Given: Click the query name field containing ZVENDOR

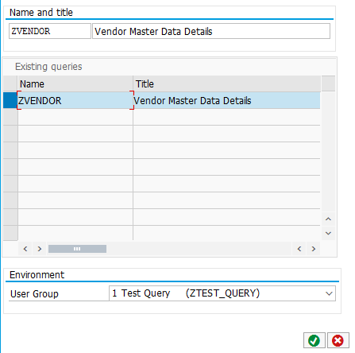Looking at the screenshot, I should coord(50,31).
